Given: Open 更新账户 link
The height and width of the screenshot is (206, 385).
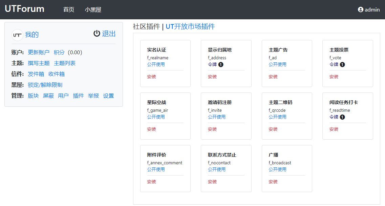Looking at the screenshot, I should tap(39, 53).
